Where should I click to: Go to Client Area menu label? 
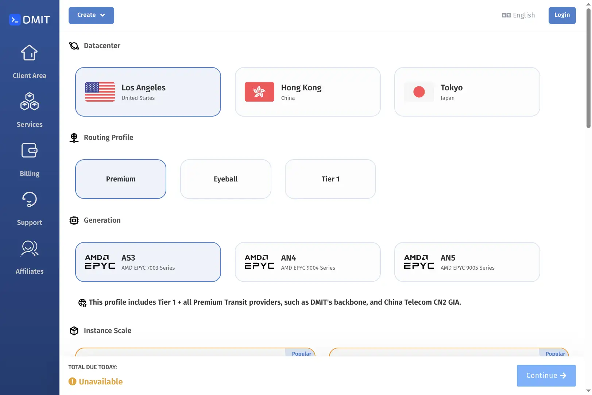coord(30,76)
